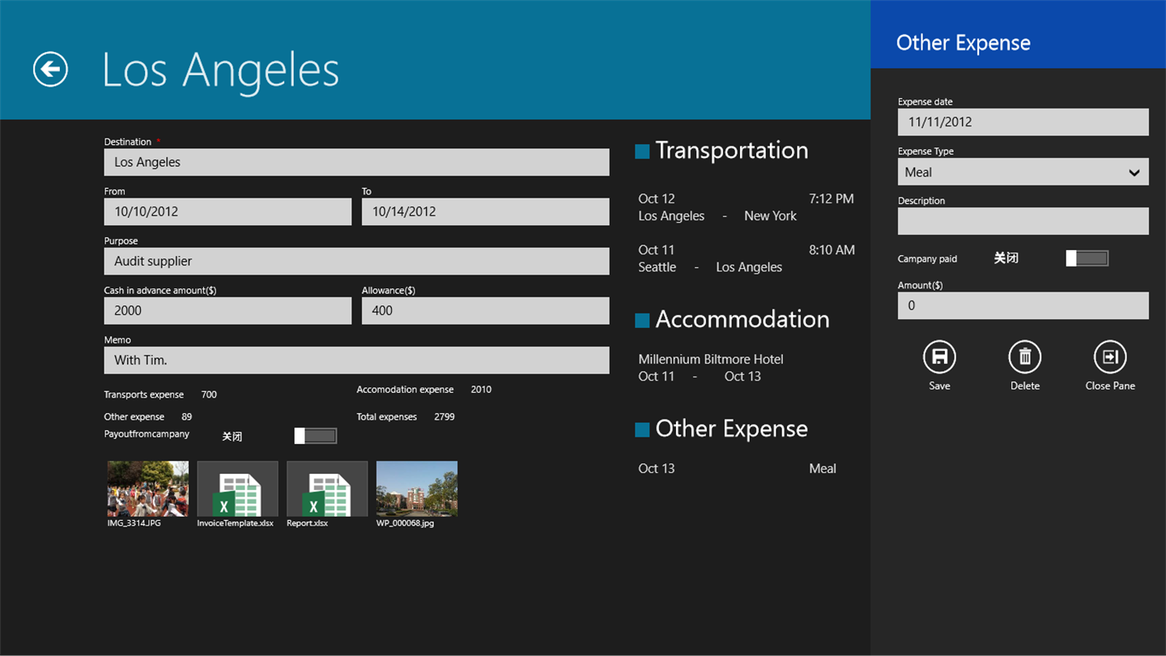Open the InvoiceTemplate.xlsx attachment
The image size is (1166, 656).
pyautogui.click(x=237, y=489)
